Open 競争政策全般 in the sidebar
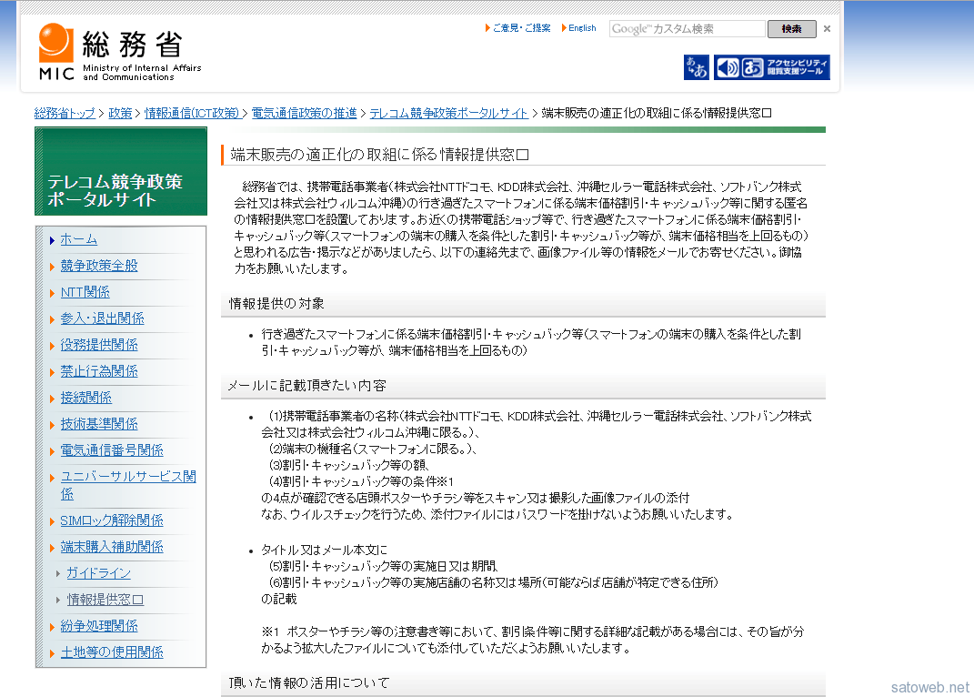Image resolution: width=974 pixels, height=697 pixels. (99, 266)
